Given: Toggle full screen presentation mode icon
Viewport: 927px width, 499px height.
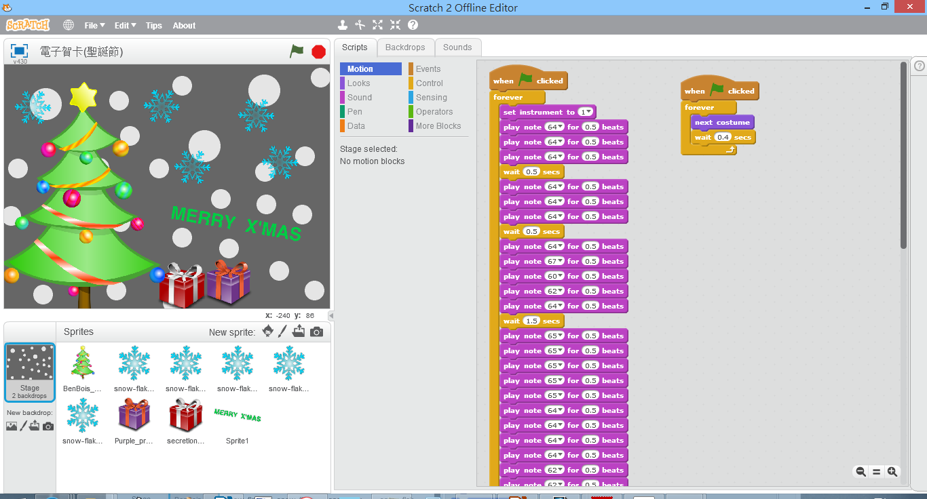Looking at the screenshot, I should [x=19, y=51].
